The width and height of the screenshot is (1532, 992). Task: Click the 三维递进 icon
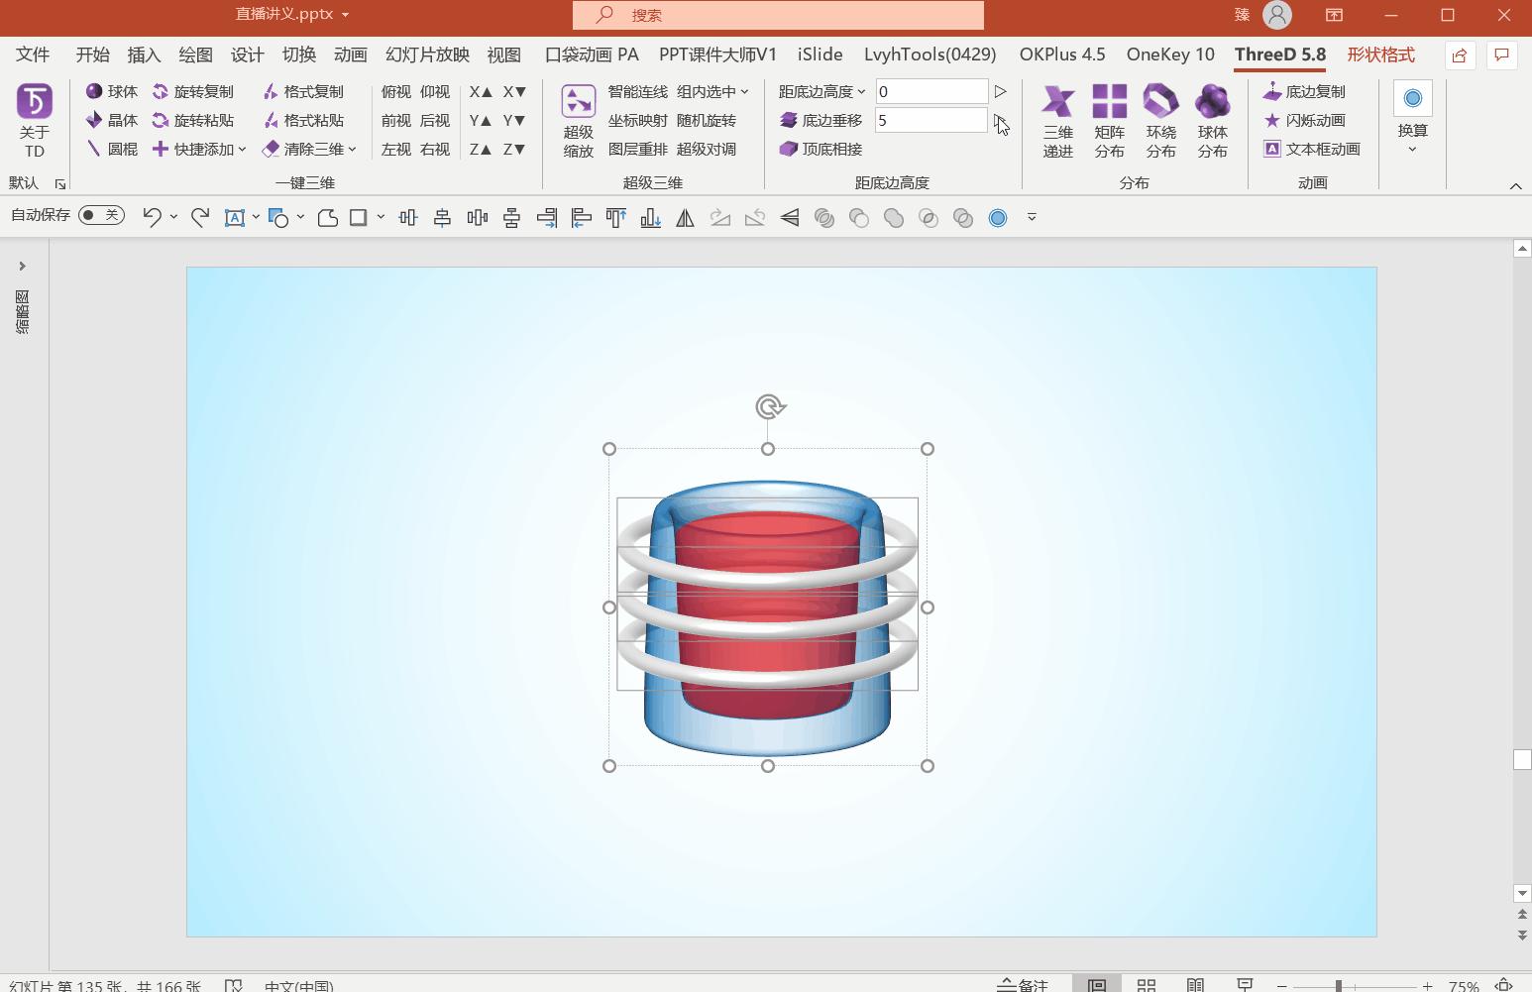(1057, 119)
